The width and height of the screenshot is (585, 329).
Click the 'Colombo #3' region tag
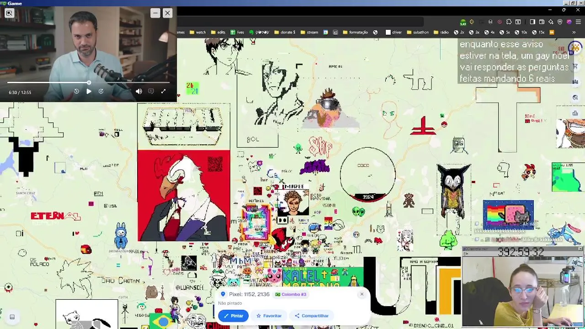pyautogui.click(x=291, y=294)
